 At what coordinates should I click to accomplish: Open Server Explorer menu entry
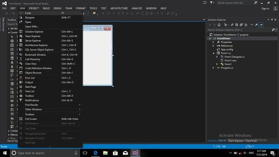pyautogui.click(x=50, y=41)
